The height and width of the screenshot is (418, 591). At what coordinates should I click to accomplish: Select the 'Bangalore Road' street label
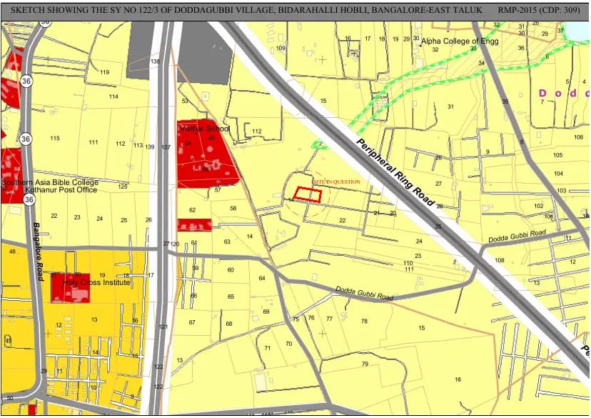click(x=38, y=252)
